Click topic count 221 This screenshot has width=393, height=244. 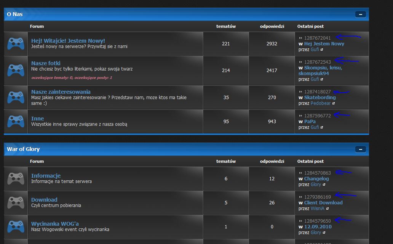(x=226, y=44)
